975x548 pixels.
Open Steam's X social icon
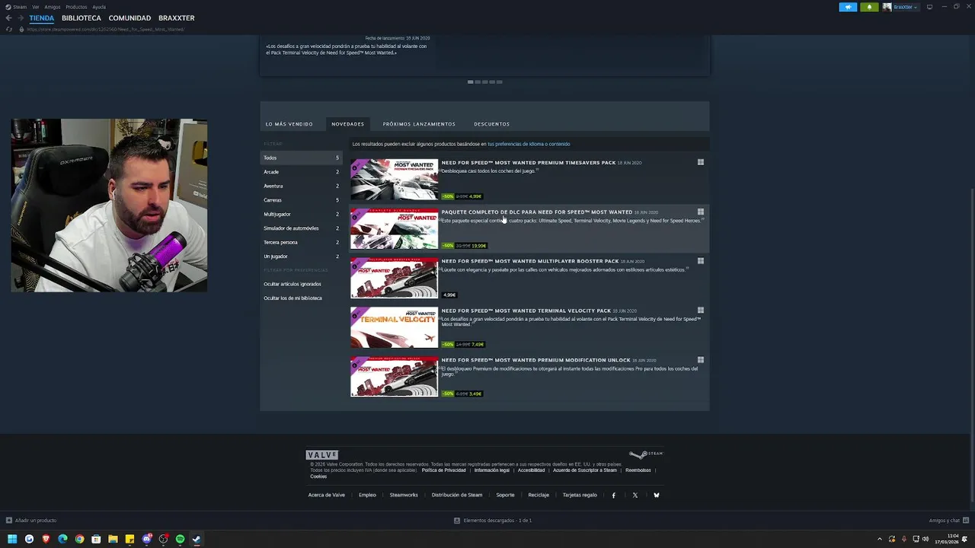[x=635, y=495]
